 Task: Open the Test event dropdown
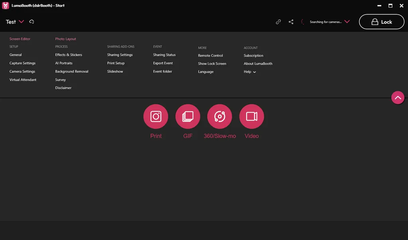tap(22, 21)
